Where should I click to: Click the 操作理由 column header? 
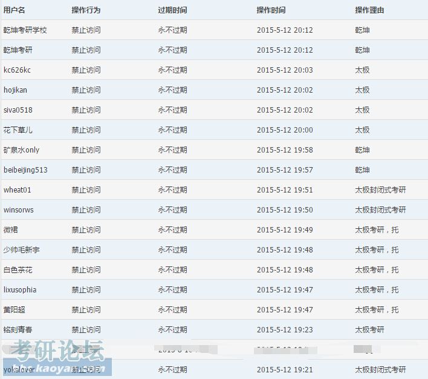tap(369, 10)
